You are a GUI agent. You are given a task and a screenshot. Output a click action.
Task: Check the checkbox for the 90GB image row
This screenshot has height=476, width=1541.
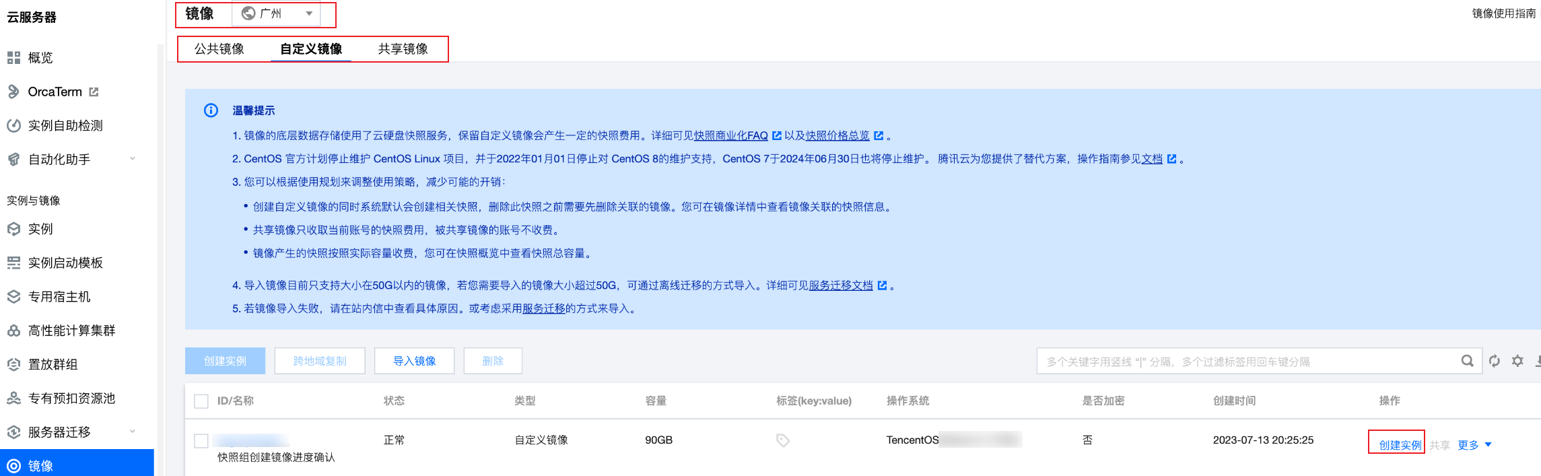pyautogui.click(x=201, y=440)
